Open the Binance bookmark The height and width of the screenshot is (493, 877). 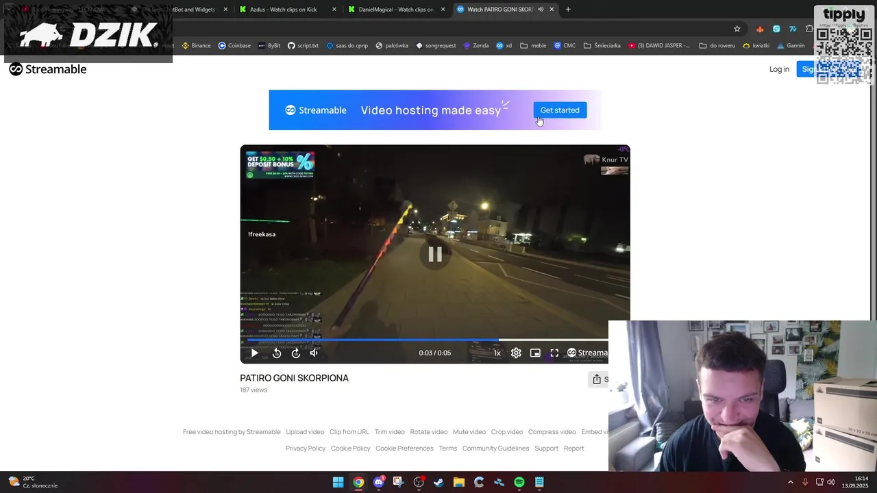coord(196,46)
